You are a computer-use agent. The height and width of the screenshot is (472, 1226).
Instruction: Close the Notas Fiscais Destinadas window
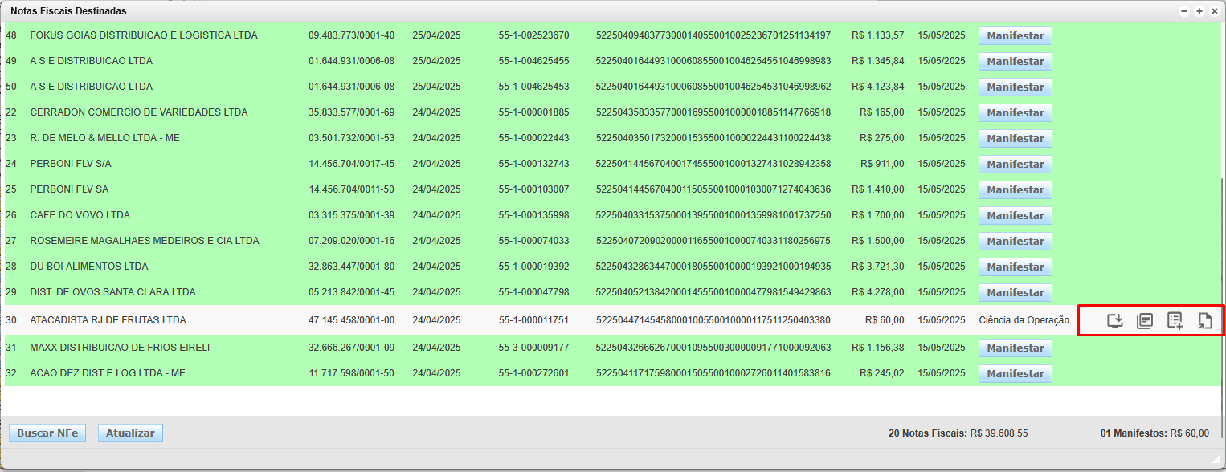click(x=1214, y=11)
